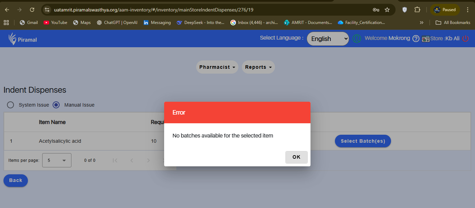The height and width of the screenshot is (208, 475).
Task: Open the help question mark icon
Action: (416, 39)
